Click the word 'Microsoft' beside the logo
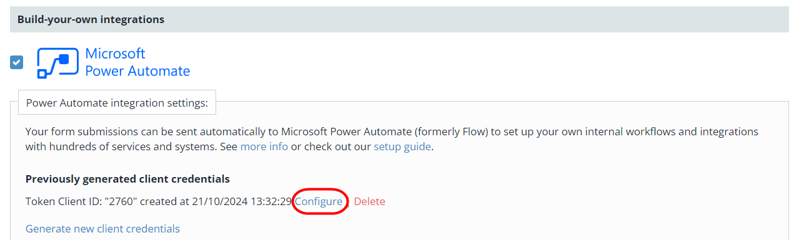This screenshot has height=240, width=794. [x=115, y=54]
